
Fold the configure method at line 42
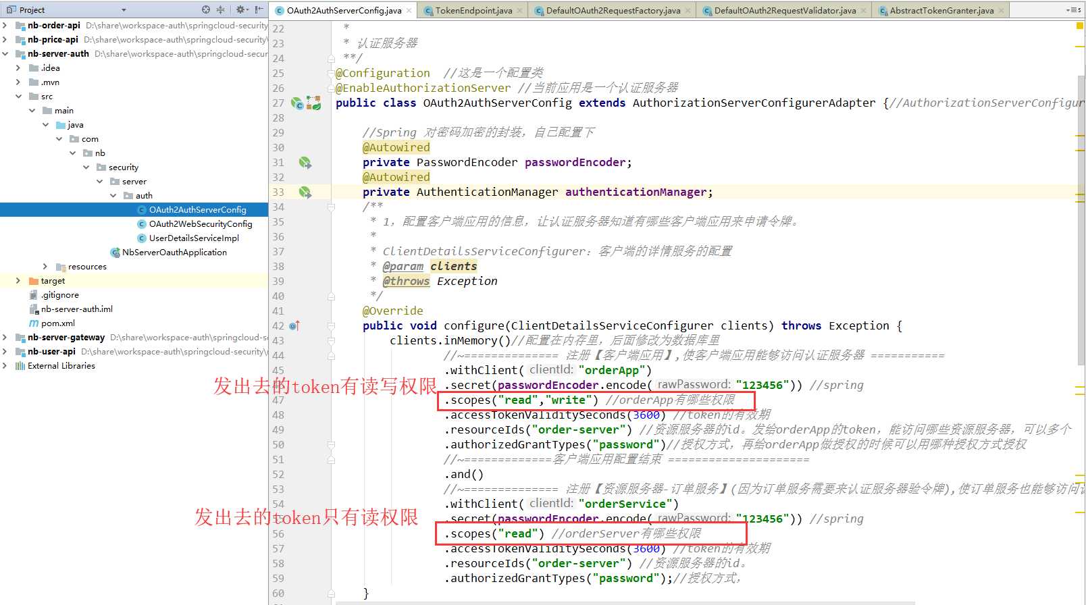point(331,325)
